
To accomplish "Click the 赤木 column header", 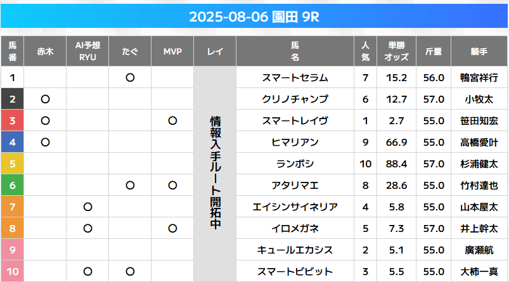I will pyautogui.click(x=45, y=51).
